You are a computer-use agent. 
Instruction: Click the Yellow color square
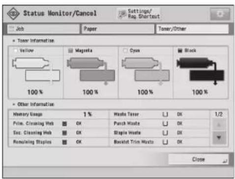(x=16, y=51)
